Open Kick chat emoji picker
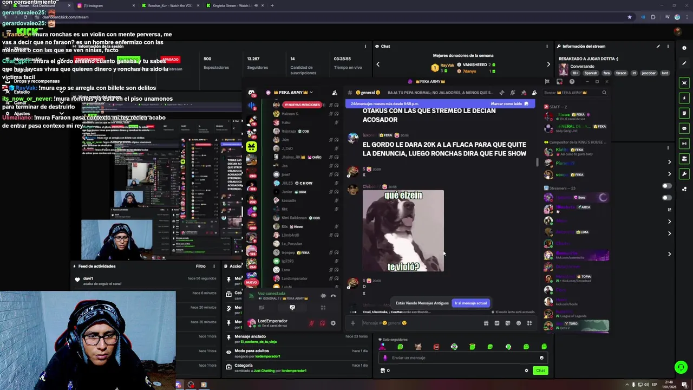 point(541,357)
